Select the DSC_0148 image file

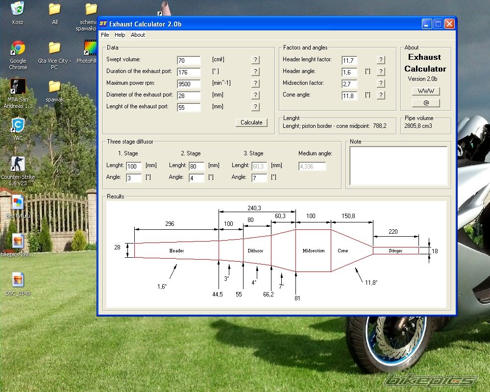[x=18, y=280]
